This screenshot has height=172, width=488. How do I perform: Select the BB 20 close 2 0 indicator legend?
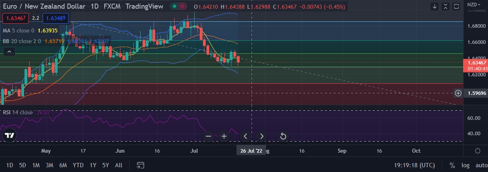pyautogui.click(x=22, y=41)
